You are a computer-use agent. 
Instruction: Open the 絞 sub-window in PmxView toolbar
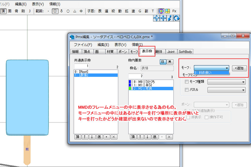pos(113,11)
